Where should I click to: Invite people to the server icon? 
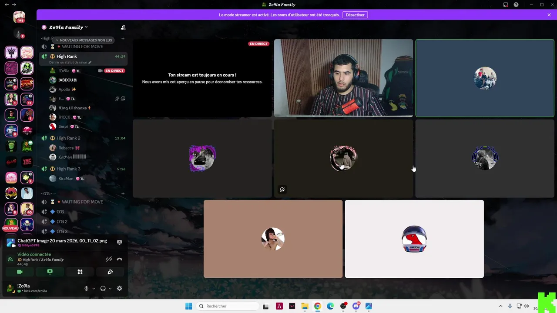pyautogui.click(x=123, y=27)
